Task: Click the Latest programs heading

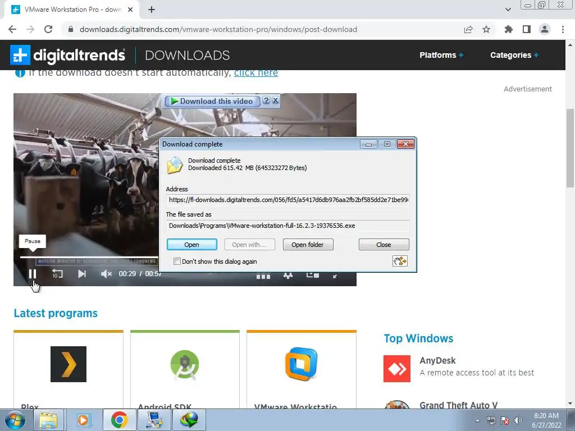Action: point(56,313)
